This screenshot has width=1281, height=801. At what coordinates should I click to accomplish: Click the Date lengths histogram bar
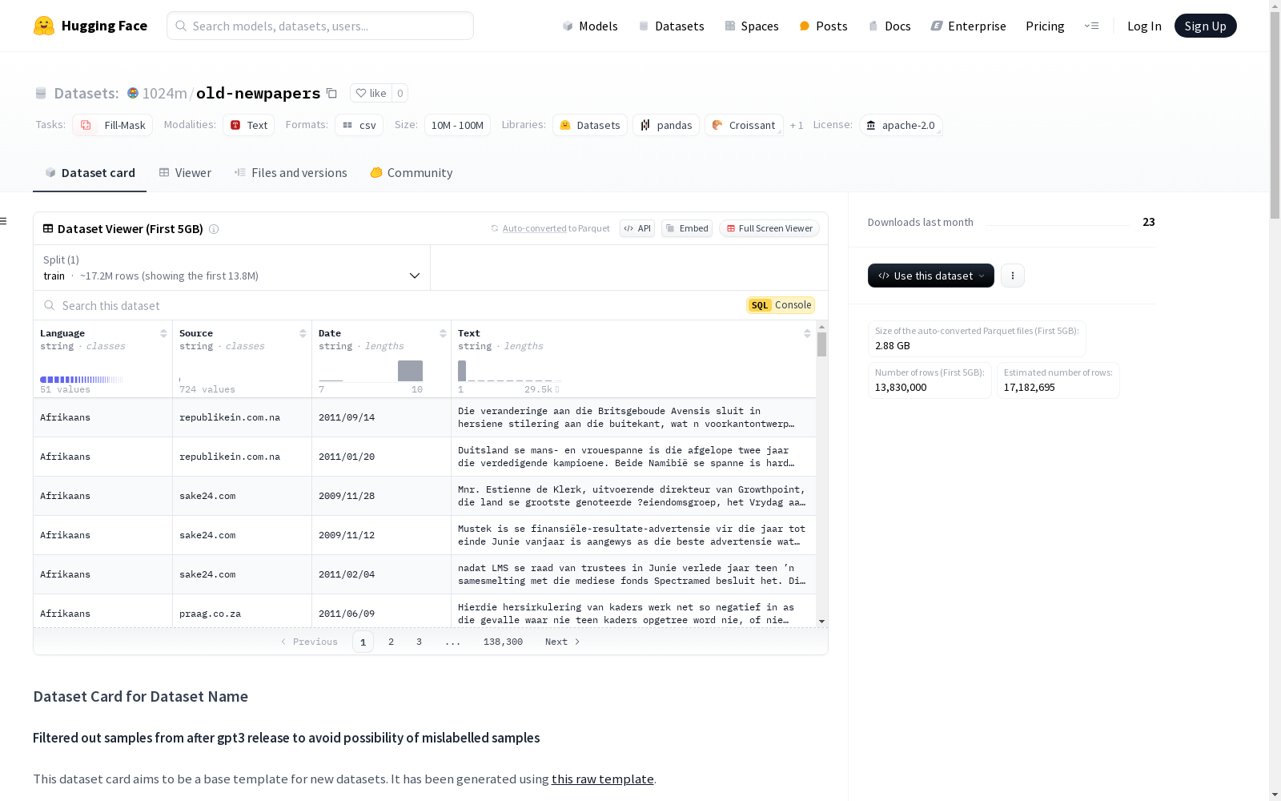click(410, 371)
